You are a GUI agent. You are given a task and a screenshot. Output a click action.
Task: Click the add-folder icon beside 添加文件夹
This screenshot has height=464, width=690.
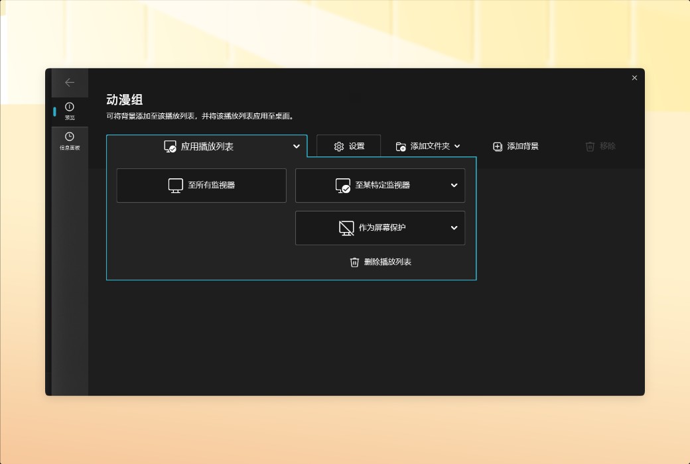click(x=400, y=146)
